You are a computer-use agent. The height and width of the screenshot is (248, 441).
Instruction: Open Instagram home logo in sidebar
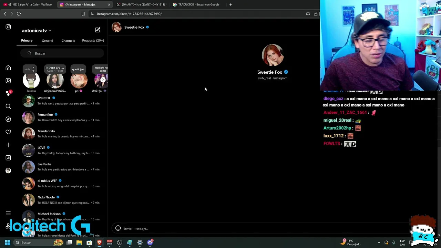(x=8, y=27)
